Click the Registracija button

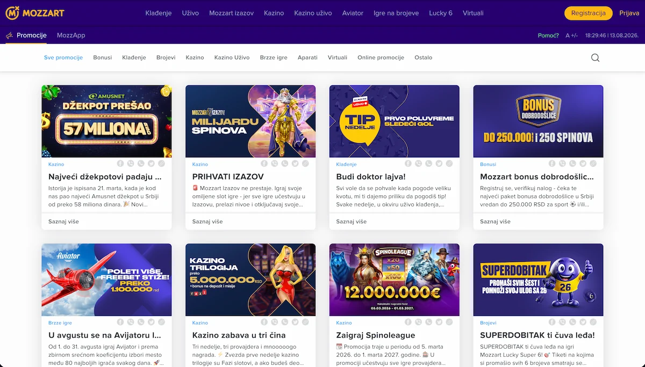pyautogui.click(x=589, y=13)
